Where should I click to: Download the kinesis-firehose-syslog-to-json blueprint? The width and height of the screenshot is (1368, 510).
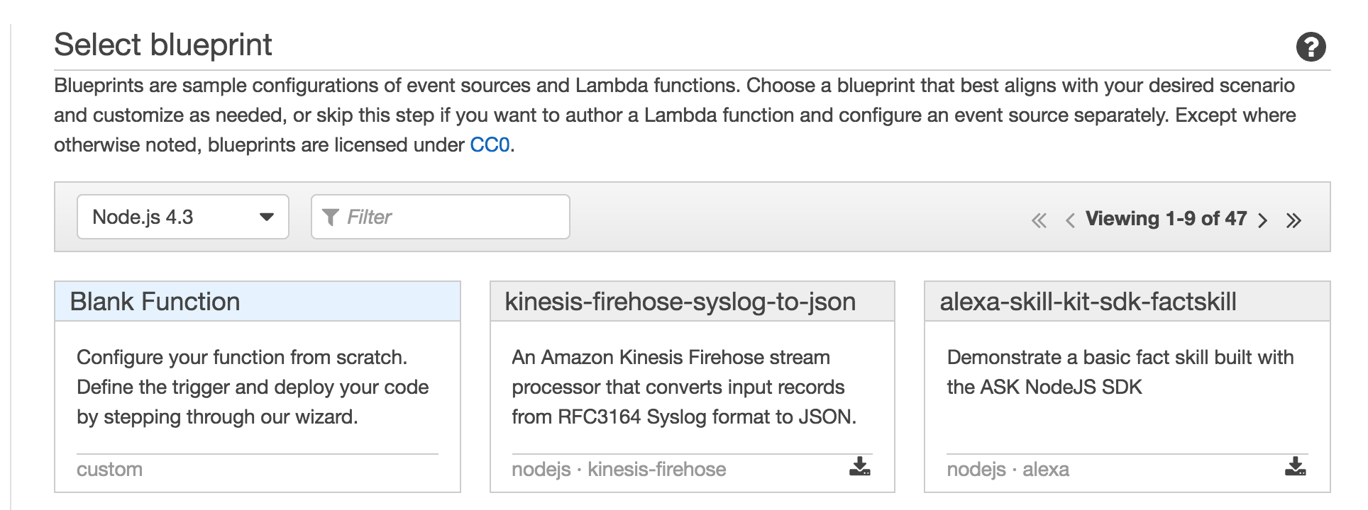coord(860,466)
